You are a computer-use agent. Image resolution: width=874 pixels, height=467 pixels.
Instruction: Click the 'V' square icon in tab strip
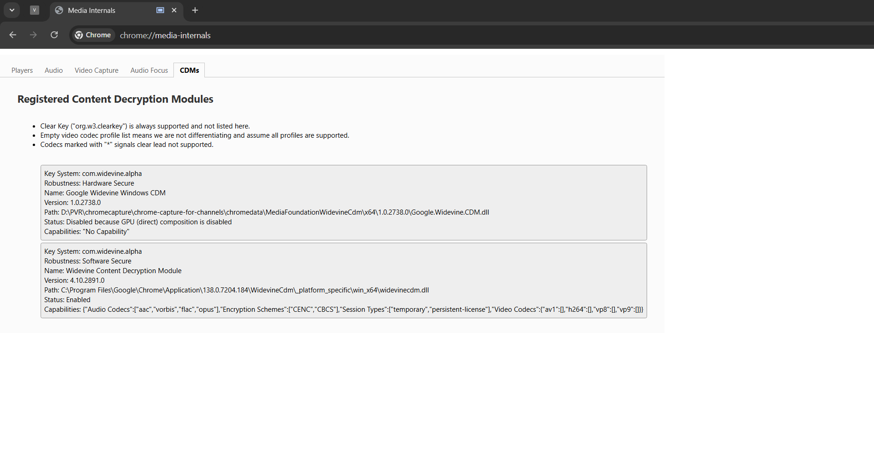coord(35,10)
